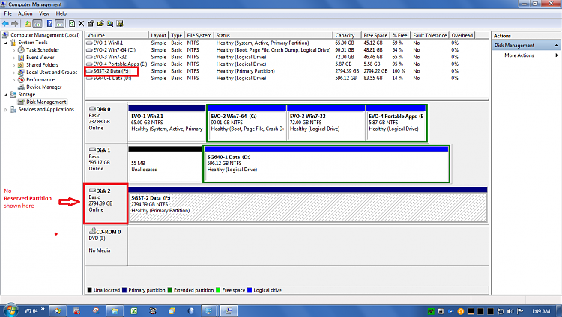Toggle Show/Hide Console Tree toolbar icon

(37, 24)
